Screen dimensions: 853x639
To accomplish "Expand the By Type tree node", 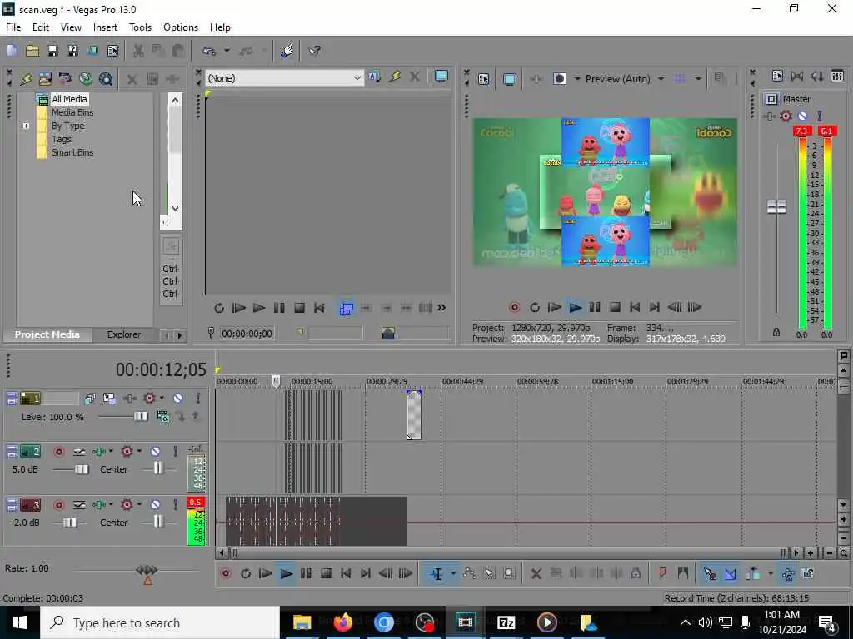I will tap(26, 126).
